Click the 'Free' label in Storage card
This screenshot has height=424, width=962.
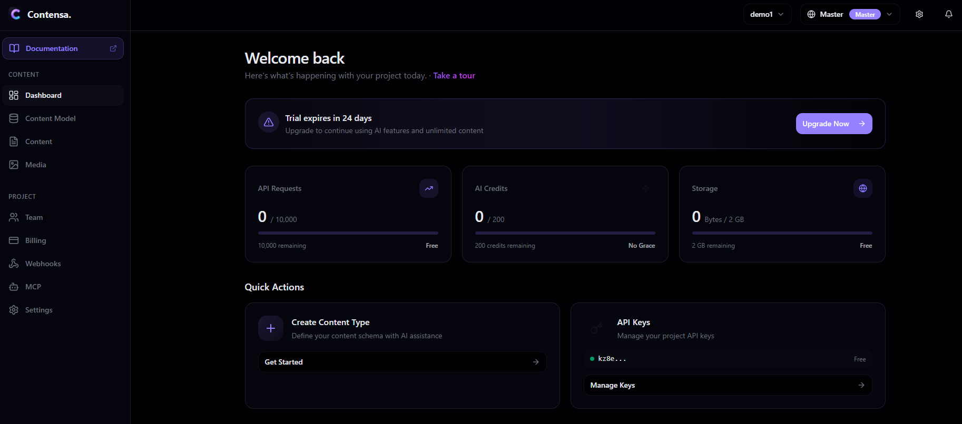click(866, 246)
